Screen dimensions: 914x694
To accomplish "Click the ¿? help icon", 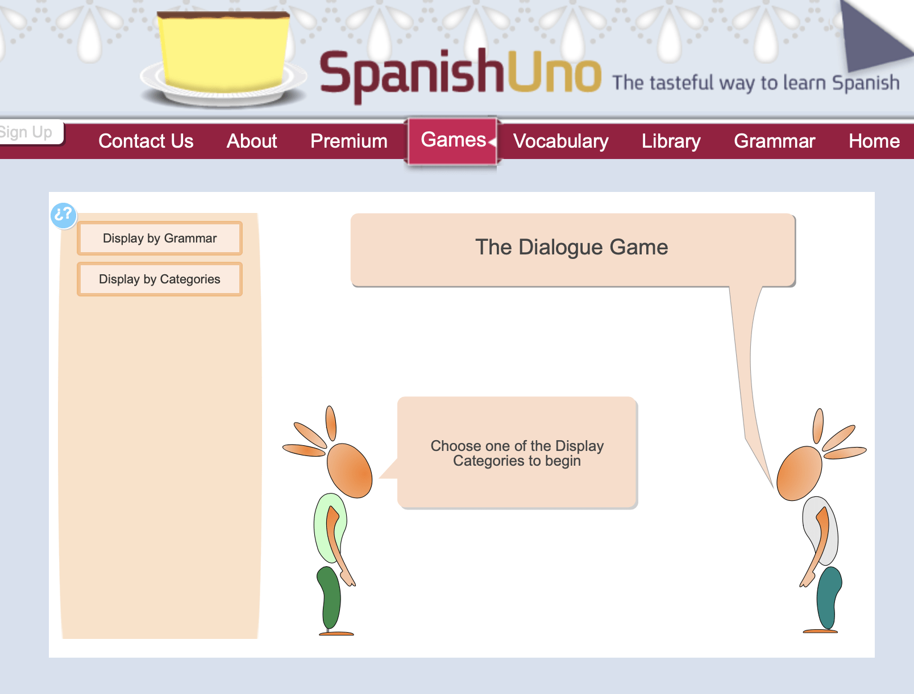I will tap(63, 216).
